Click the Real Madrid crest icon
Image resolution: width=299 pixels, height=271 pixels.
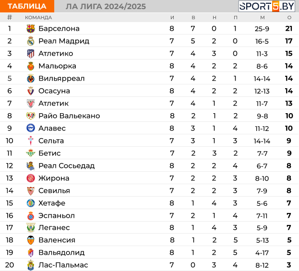(31, 41)
